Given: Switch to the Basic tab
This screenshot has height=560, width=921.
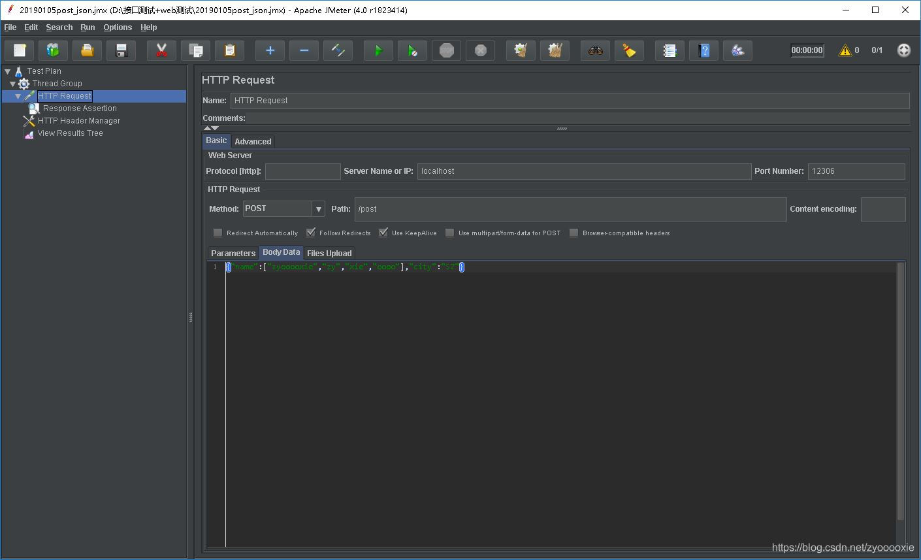Looking at the screenshot, I should [216, 141].
